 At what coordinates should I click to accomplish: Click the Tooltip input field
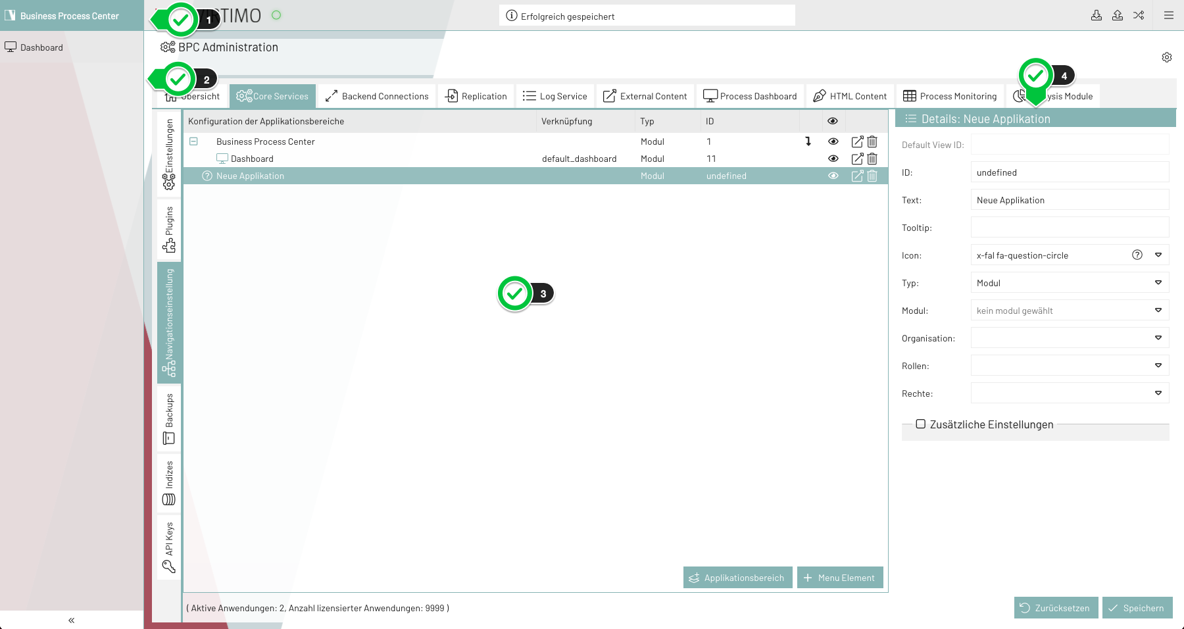pos(1070,228)
